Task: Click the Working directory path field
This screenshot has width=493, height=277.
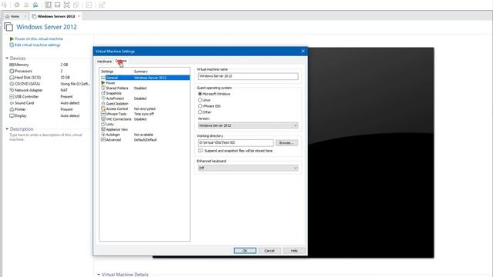Action: click(x=236, y=142)
